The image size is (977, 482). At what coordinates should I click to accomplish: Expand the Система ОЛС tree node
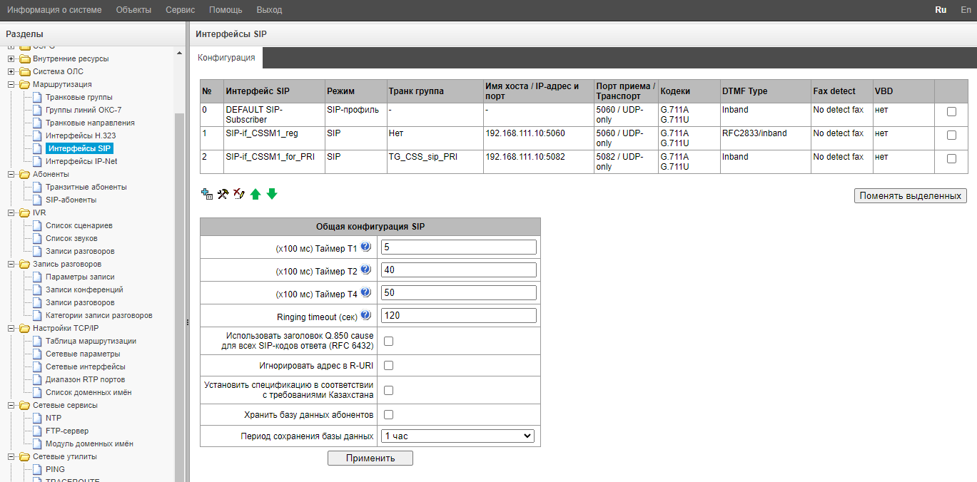click(x=11, y=71)
